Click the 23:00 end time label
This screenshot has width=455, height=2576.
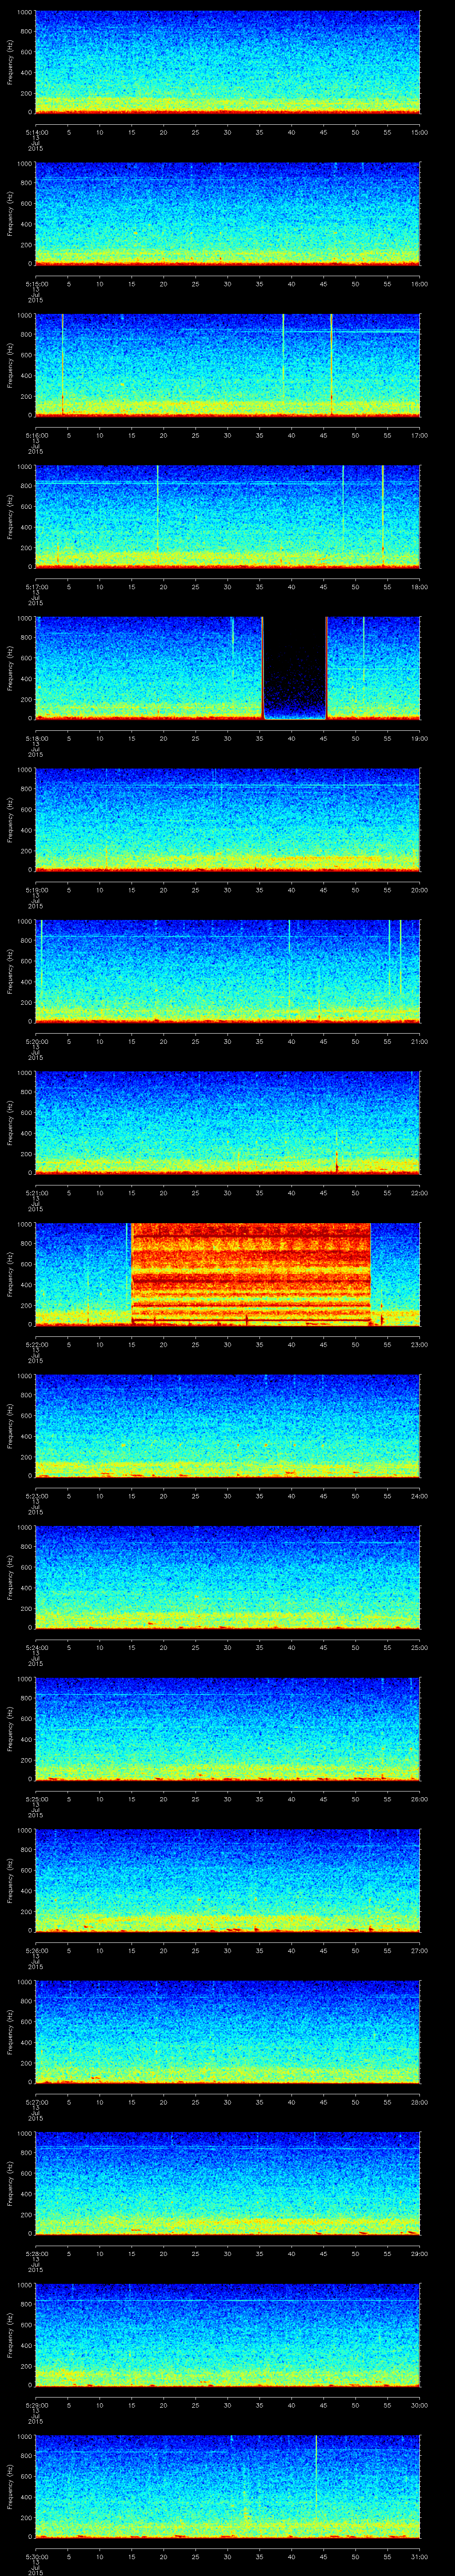(x=419, y=1344)
